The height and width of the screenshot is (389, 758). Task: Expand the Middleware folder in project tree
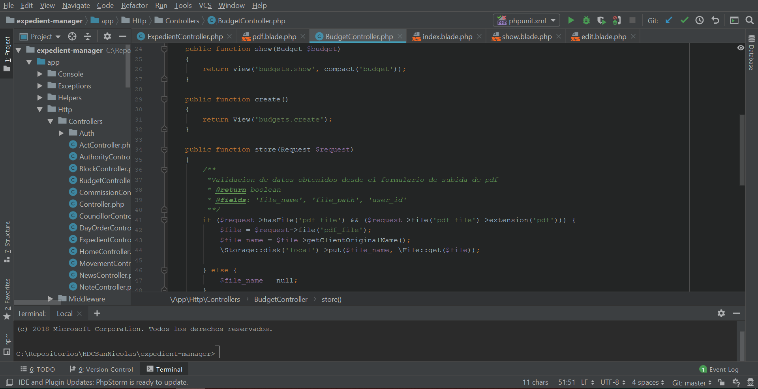51,299
